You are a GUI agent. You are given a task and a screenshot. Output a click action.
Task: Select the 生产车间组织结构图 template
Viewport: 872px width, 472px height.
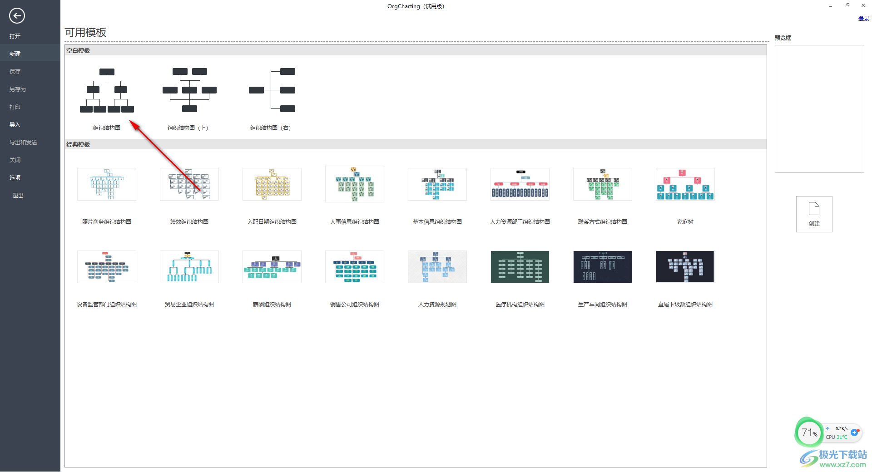603,267
